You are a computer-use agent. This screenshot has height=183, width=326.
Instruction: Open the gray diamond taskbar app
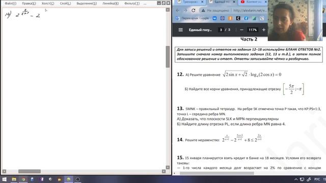click(50, 179)
